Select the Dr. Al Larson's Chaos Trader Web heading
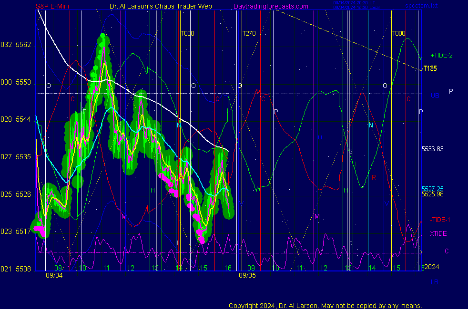468x309 pixels. (161, 6)
